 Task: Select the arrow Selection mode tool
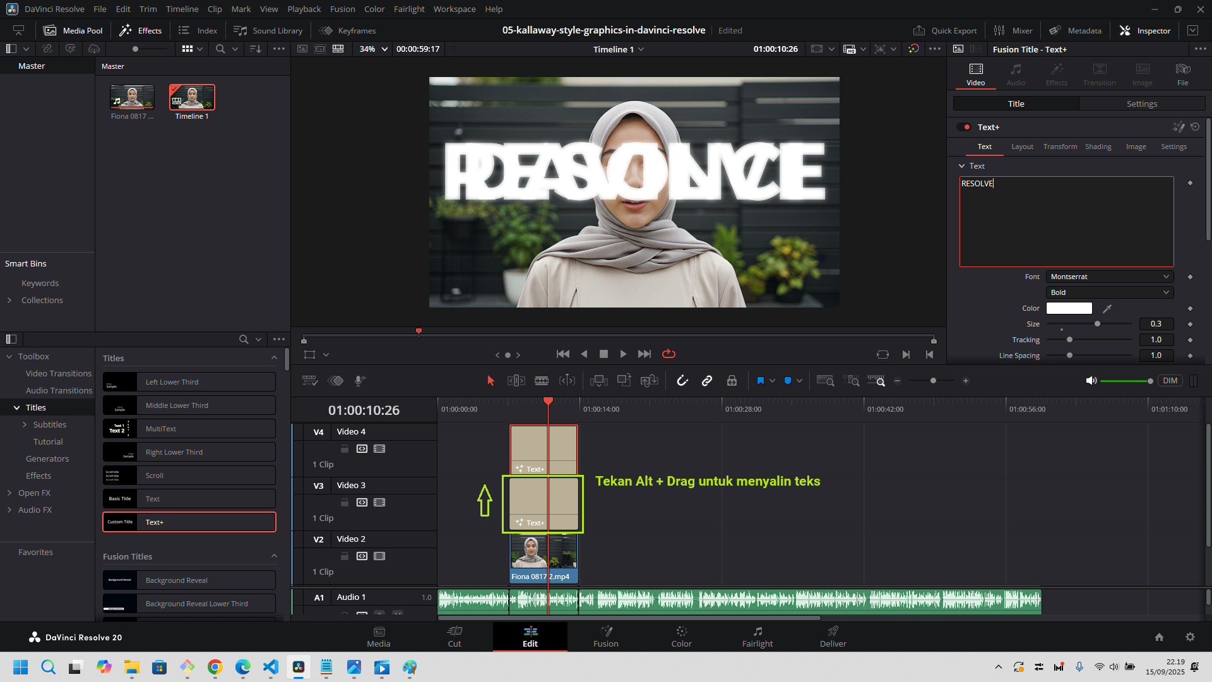[x=490, y=381]
